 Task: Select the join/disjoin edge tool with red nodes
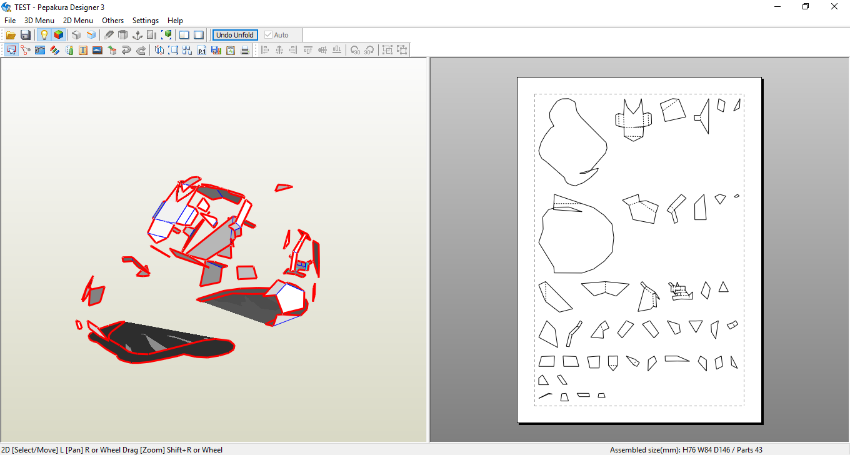[26, 50]
